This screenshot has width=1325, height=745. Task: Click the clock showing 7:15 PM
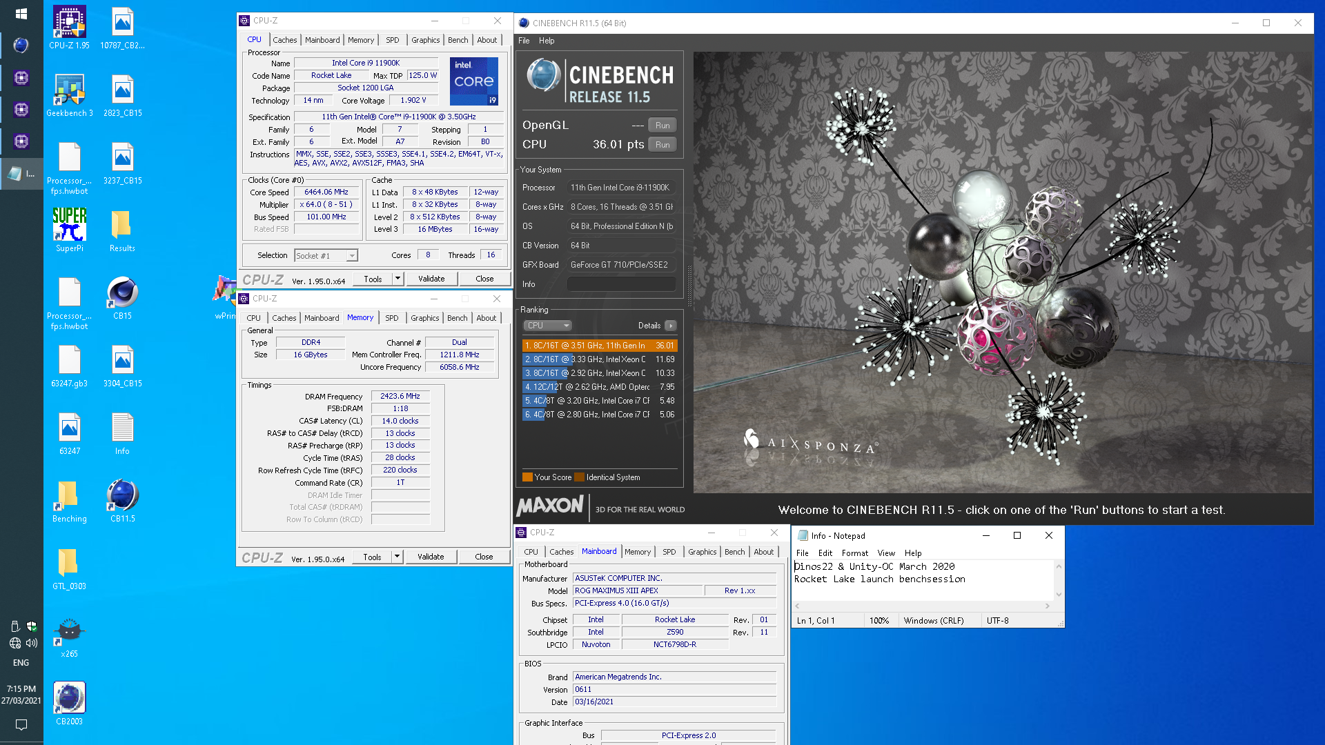(x=21, y=688)
